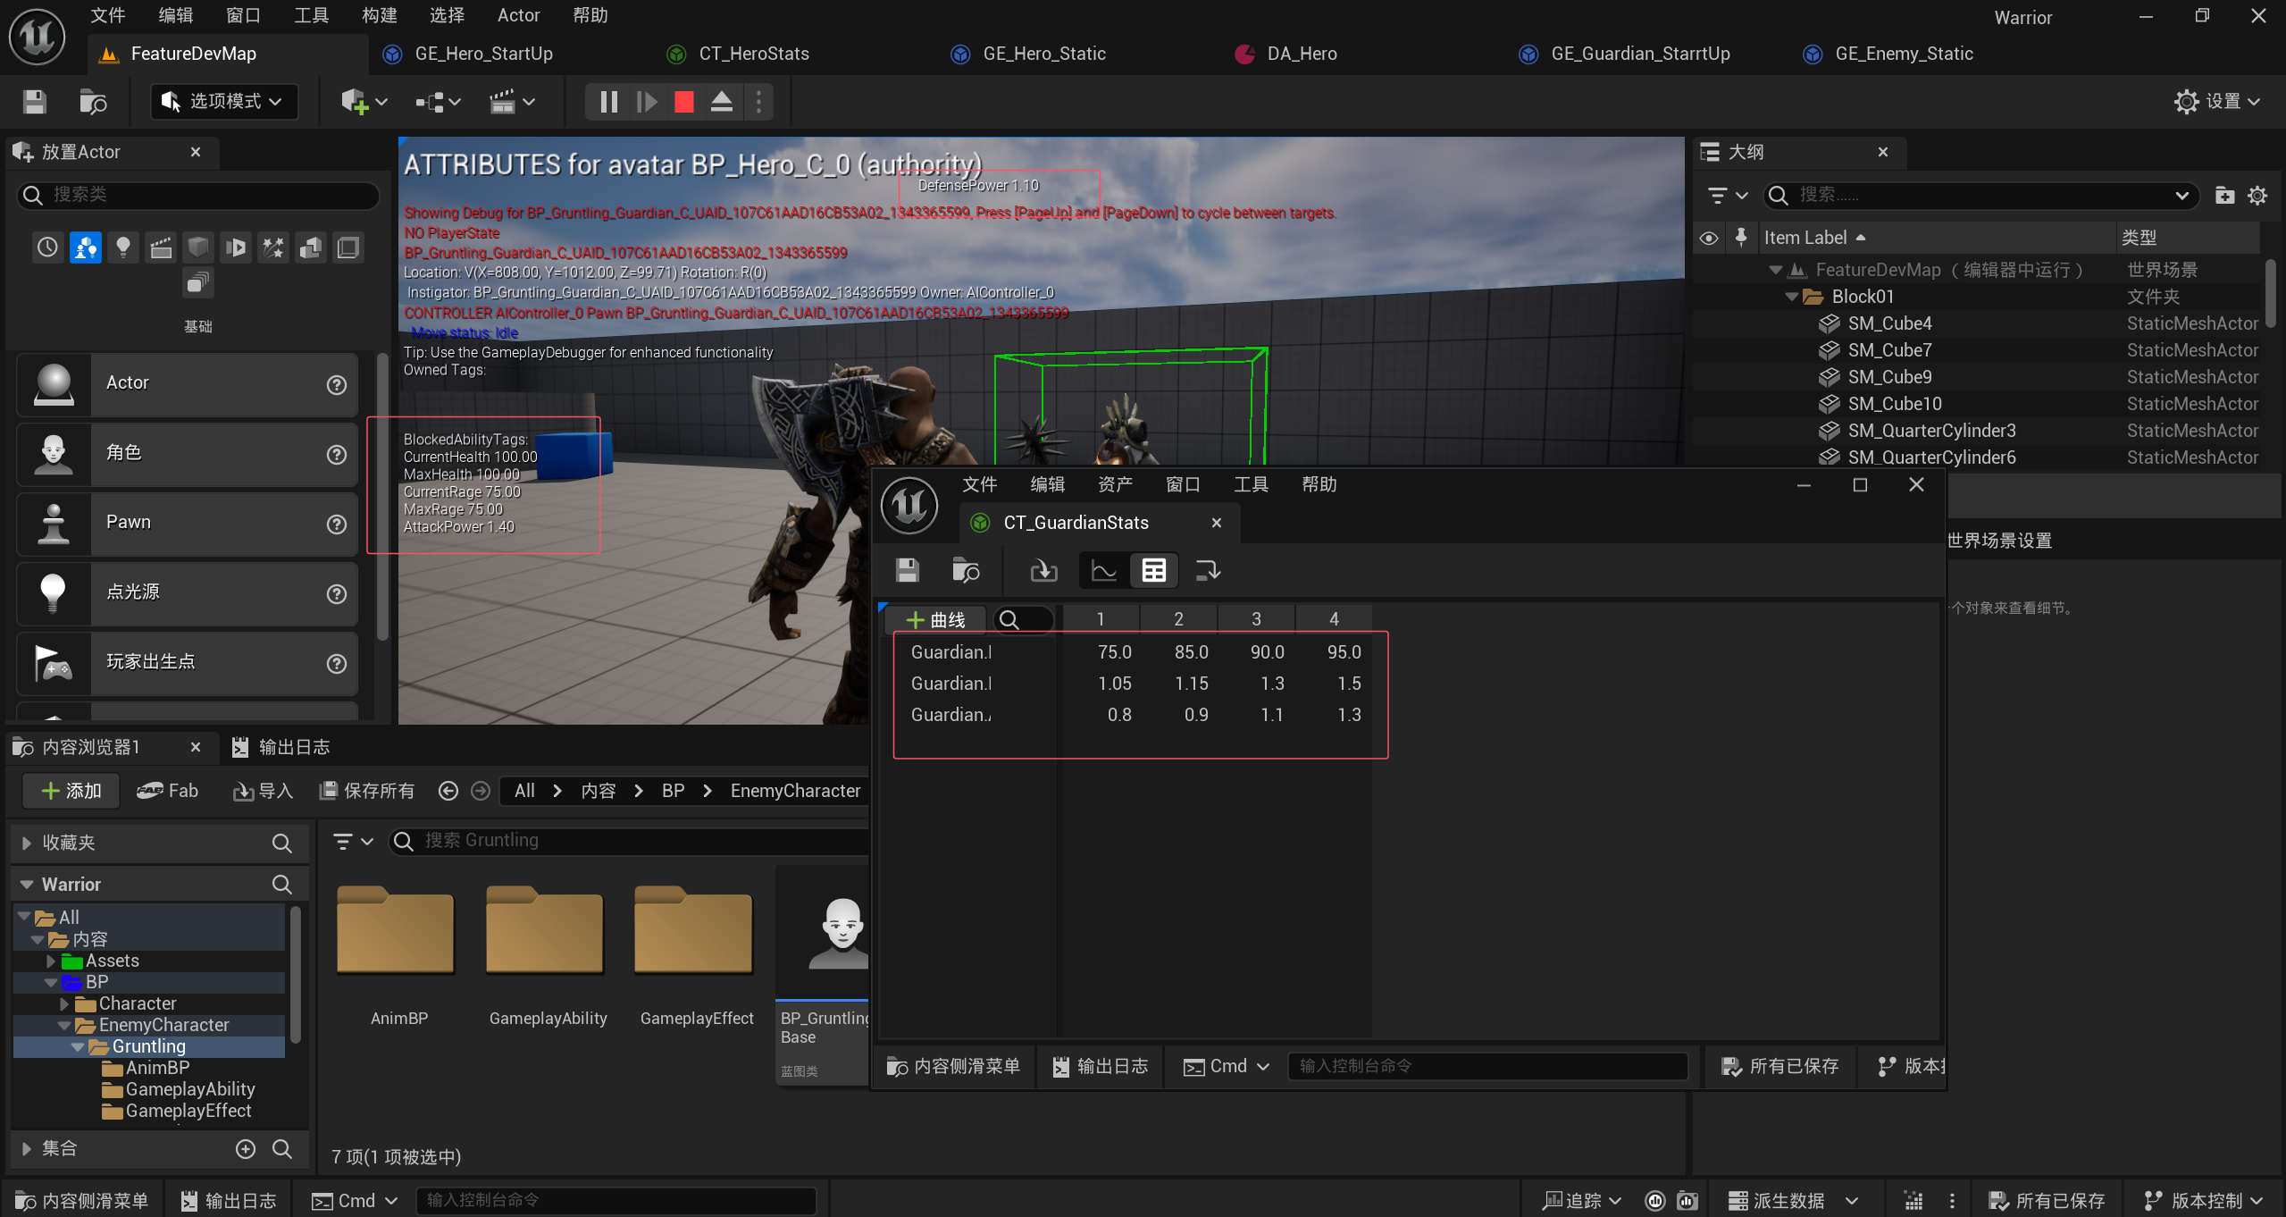Switch to the GE_Enemy_Static tab
Image resolution: width=2286 pixels, height=1217 pixels.
pyautogui.click(x=1903, y=54)
